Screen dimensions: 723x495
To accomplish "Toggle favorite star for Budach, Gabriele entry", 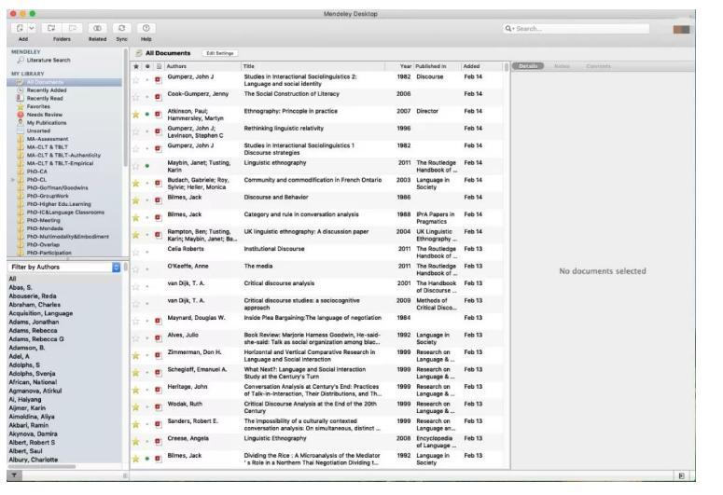I will (135, 183).
